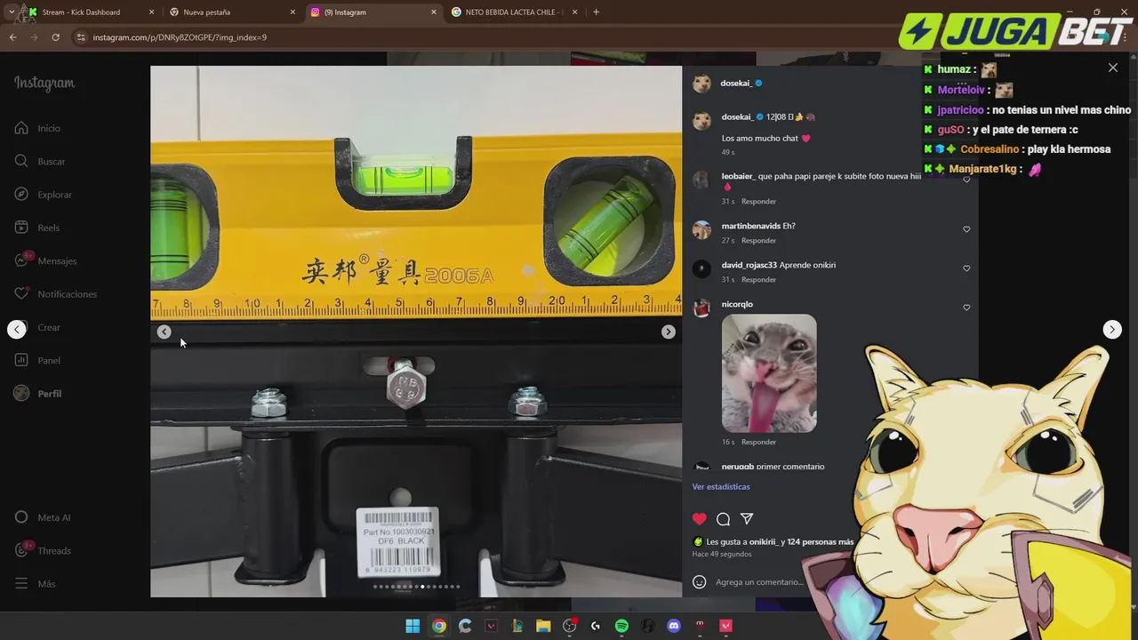
Task: Go to the previous post arrow
Action: (17, 329)
